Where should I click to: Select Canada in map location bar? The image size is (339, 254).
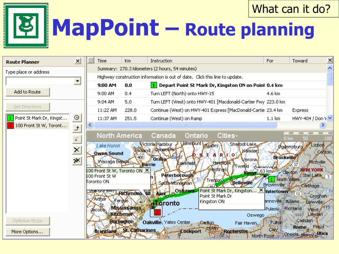164,136
